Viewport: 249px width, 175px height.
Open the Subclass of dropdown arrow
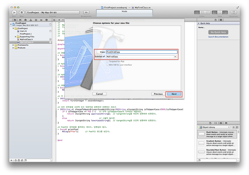click(x=175, y=57)
